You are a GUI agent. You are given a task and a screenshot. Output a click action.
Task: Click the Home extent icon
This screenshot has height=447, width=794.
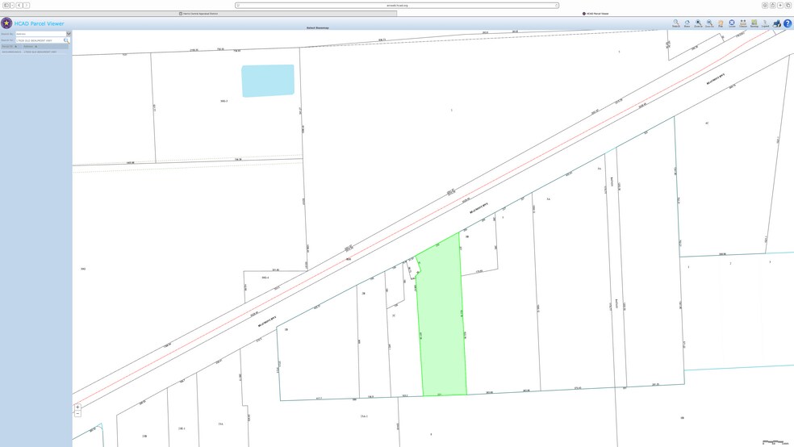(687, 23)
